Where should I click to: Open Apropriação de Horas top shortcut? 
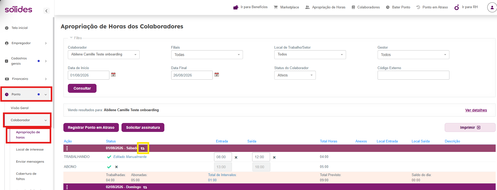pos(325,7)
